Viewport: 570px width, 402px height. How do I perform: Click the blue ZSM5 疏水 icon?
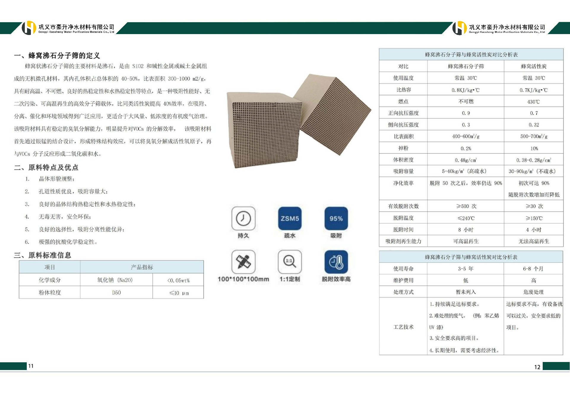coord(289,219)
